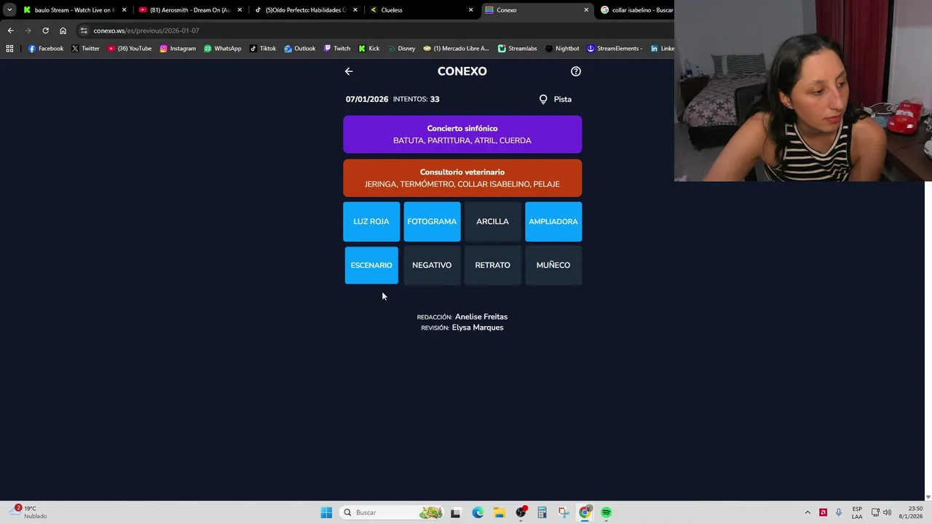932x524 pixels.
Task: Deselect the LUZ ROJA tile
Action: 371,221
